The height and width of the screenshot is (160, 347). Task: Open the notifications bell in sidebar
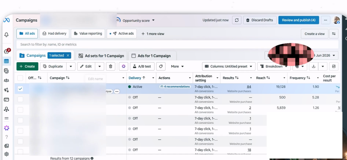pos(6,35)
